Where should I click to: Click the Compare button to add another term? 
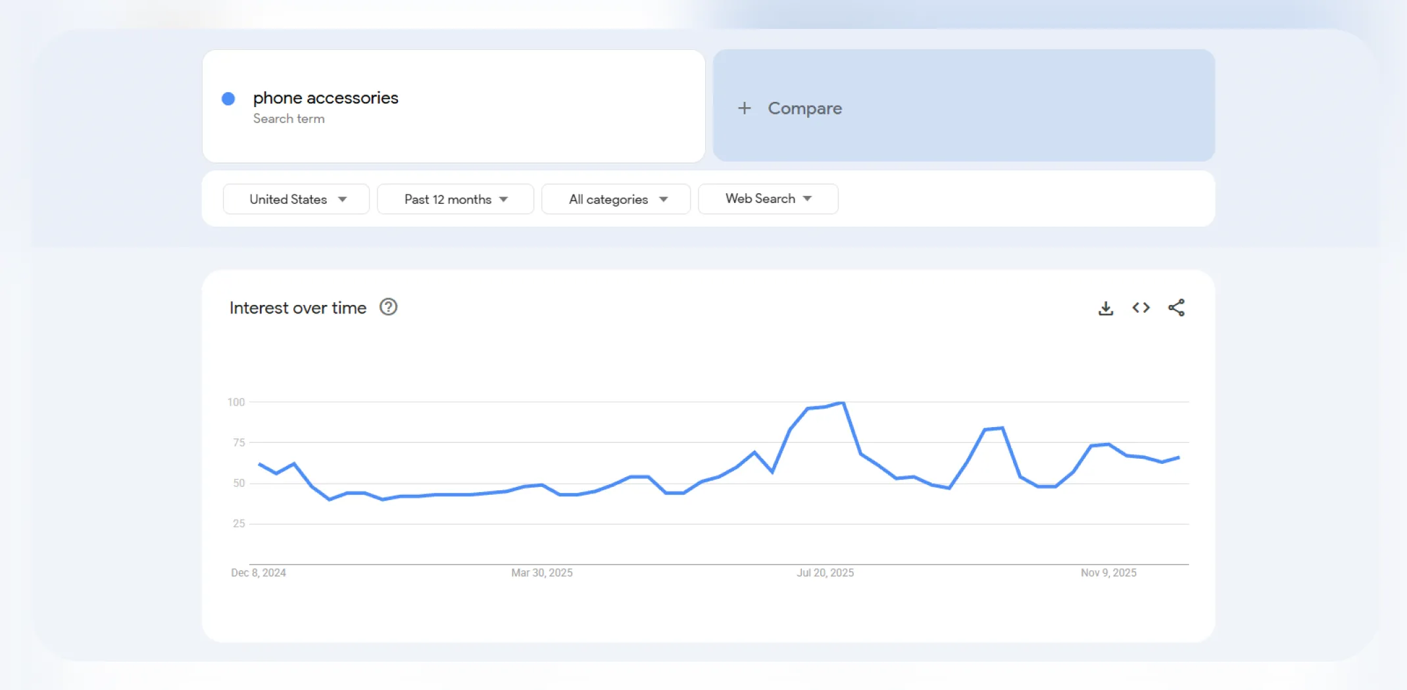(804, 107)
